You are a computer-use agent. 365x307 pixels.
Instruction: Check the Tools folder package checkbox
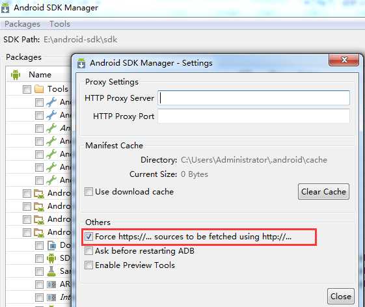27,89
